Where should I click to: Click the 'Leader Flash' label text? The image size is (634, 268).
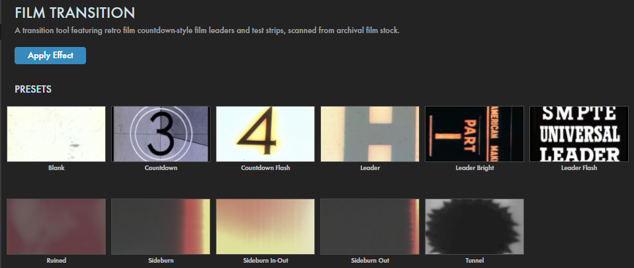coord(579,168)
